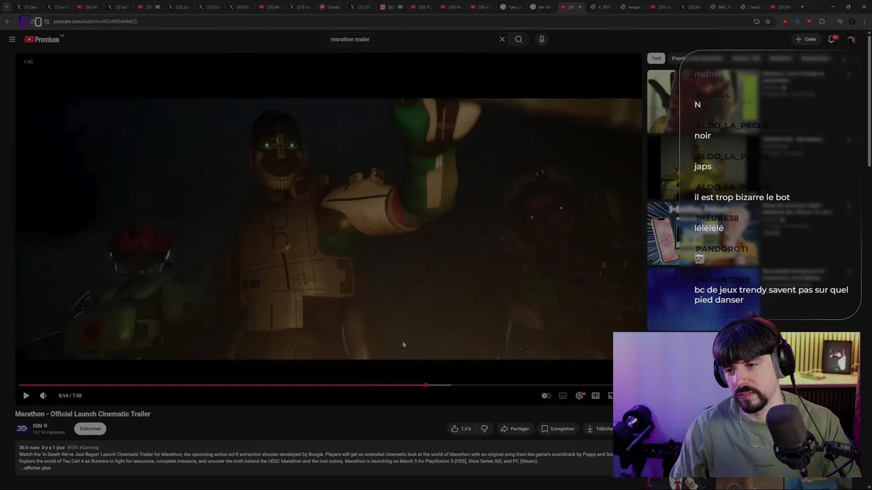
Task: Expand description with ...afficher plus
Action: tap(35, 468)
